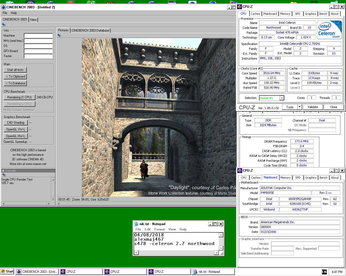Click the CPU-Z title bar icon of the Motherboard window
Viewport: 346px width, 276px height.
(x=240, y=171)
